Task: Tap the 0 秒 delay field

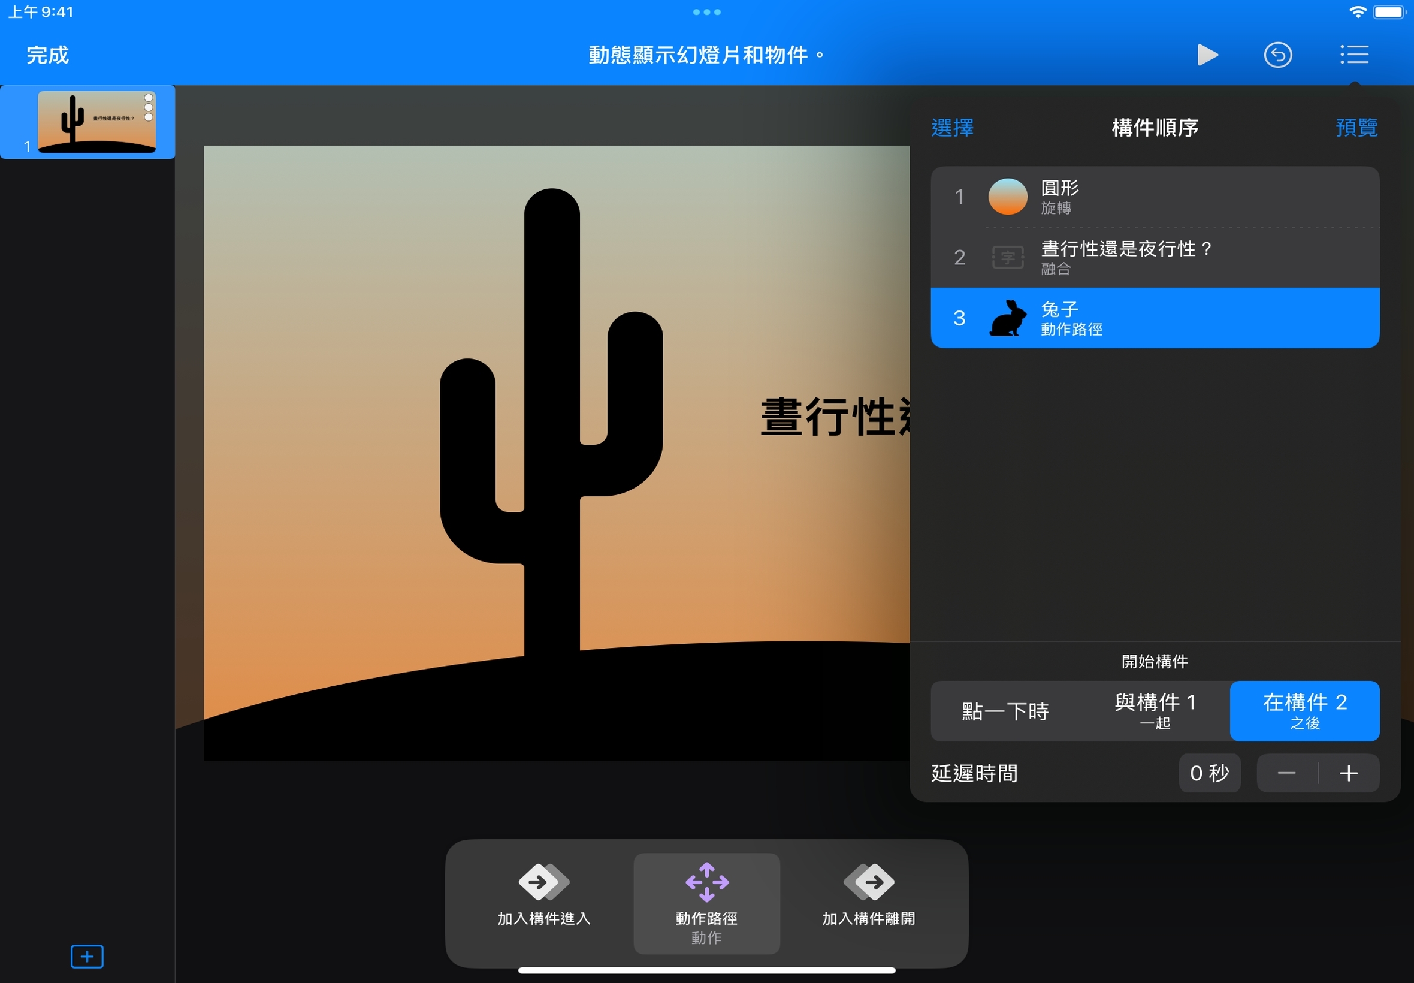Action: click(x=1209, y=773)
